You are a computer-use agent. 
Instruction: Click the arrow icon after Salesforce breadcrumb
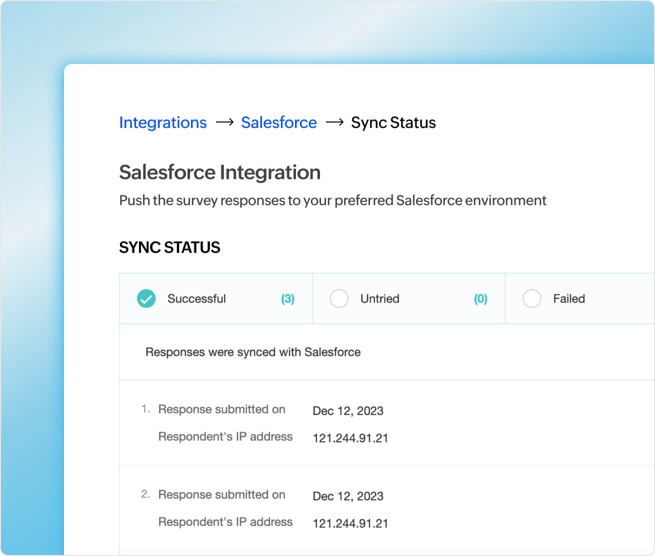click(x=335, y=122)
